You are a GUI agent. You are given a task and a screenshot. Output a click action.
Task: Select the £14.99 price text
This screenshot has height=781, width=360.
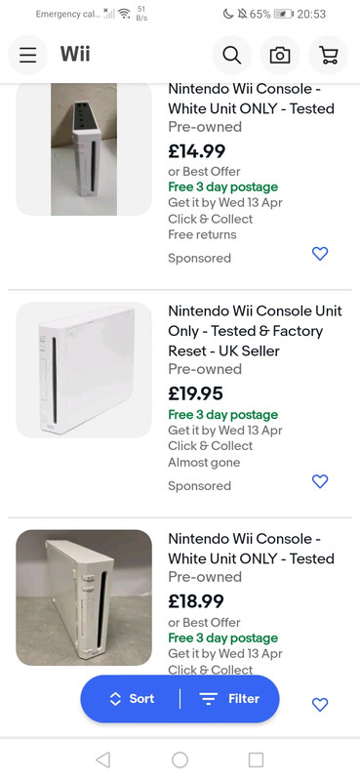pos(197,150)
